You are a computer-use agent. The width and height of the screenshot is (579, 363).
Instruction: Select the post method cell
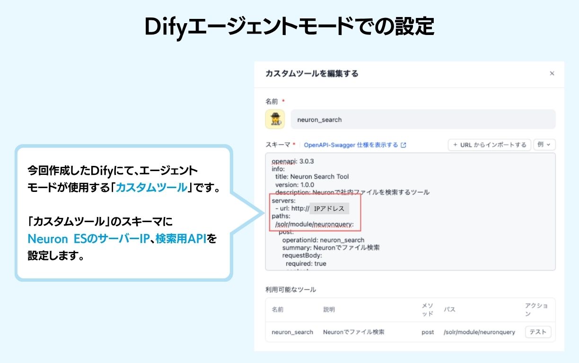coord(428,332)
